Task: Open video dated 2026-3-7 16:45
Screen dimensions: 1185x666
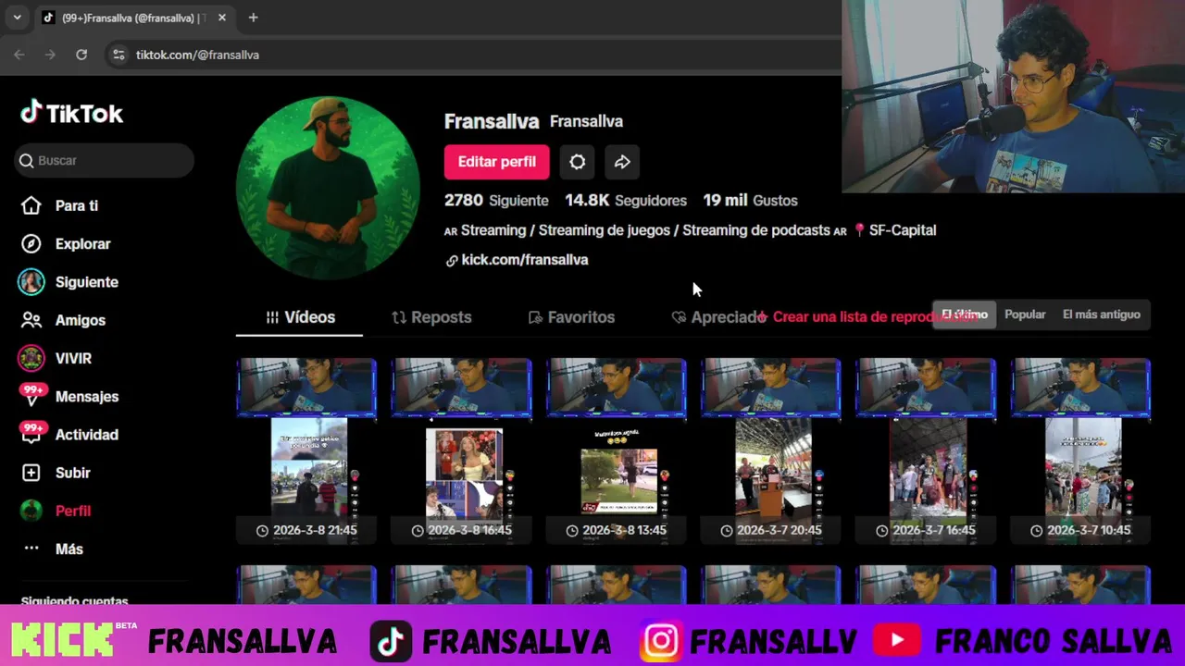Action: (x=927, y=450)
